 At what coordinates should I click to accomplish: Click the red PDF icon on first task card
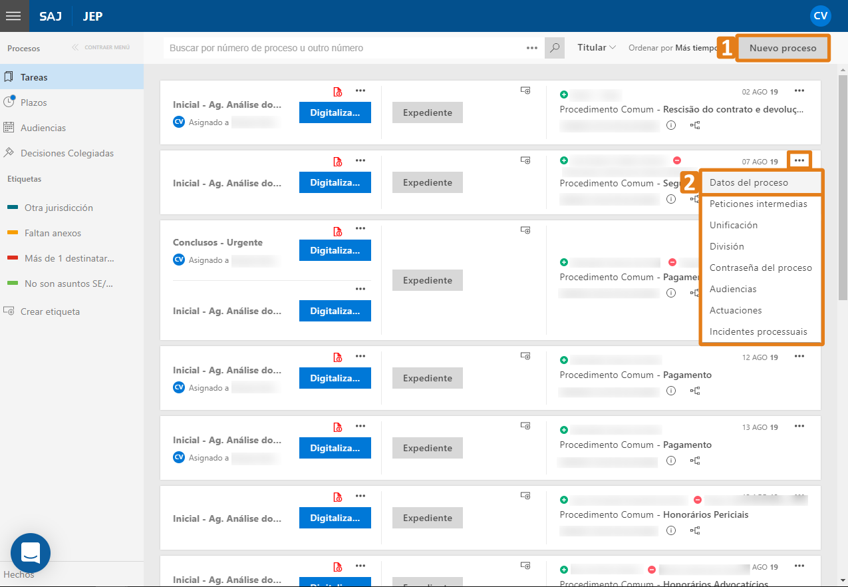337,91
